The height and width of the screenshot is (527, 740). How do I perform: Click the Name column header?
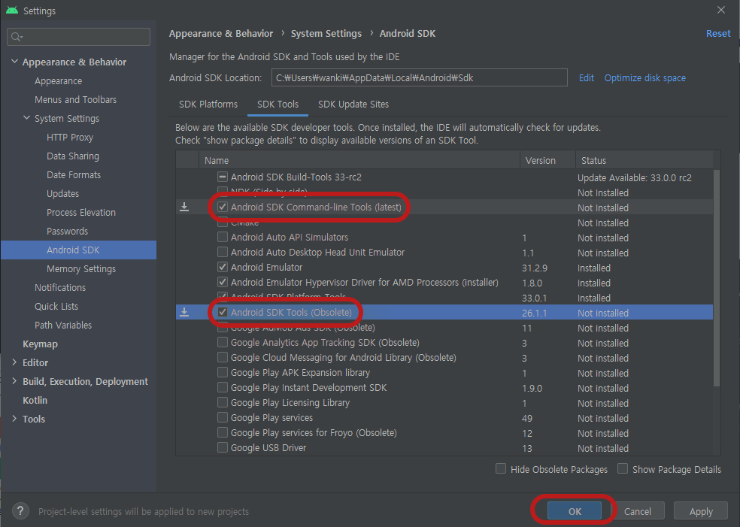pyautogui.click(x=359, y=160)
